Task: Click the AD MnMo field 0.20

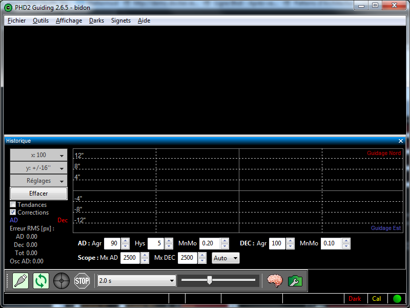Action: (210, 243)
